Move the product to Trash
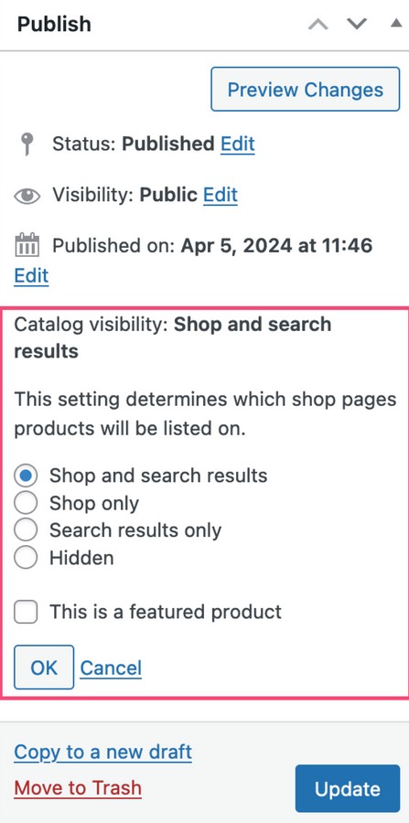 pos(78,788)
